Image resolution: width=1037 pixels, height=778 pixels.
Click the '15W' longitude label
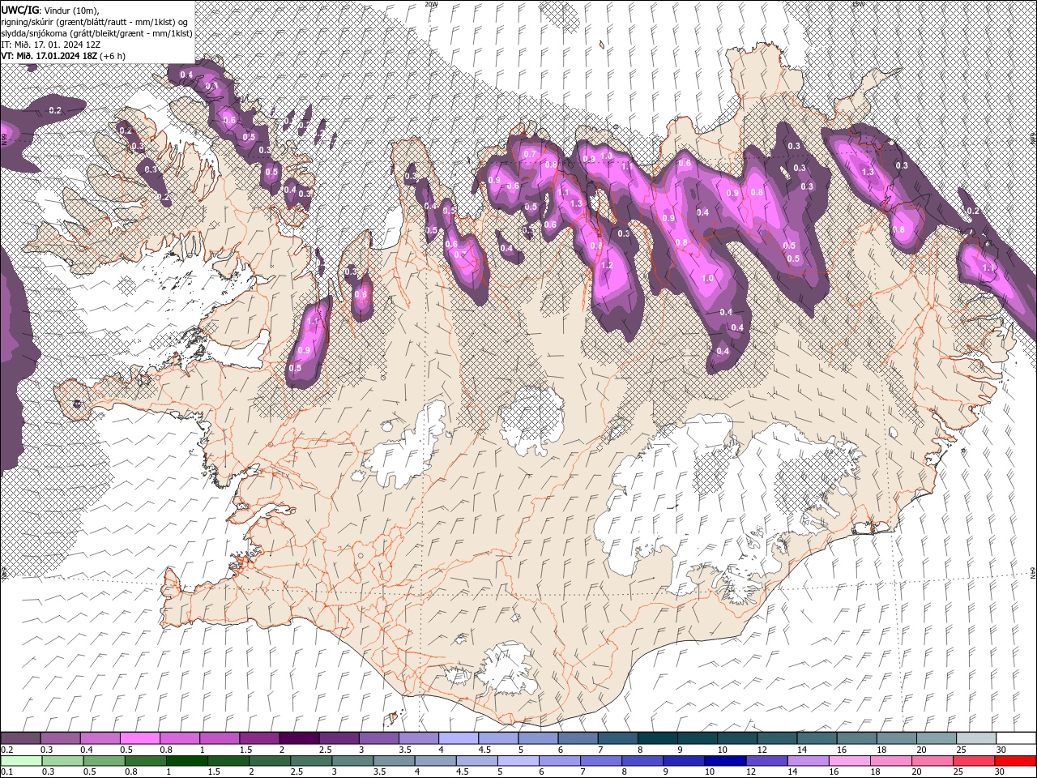pyautogui.click(x=858, y=4)
